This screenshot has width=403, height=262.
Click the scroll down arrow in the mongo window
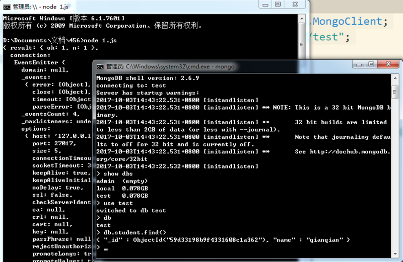tap(395, 254)
